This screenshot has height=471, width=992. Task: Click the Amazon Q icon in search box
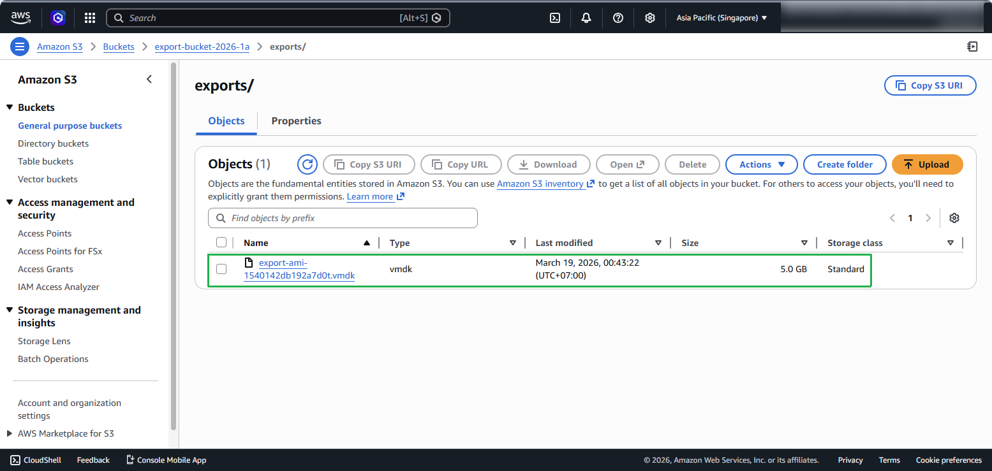coord(436,18)
